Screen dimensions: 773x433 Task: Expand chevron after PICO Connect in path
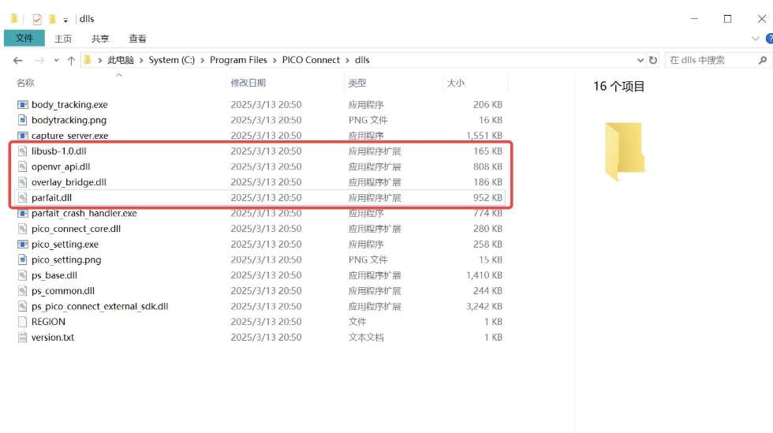pos(347,60)
